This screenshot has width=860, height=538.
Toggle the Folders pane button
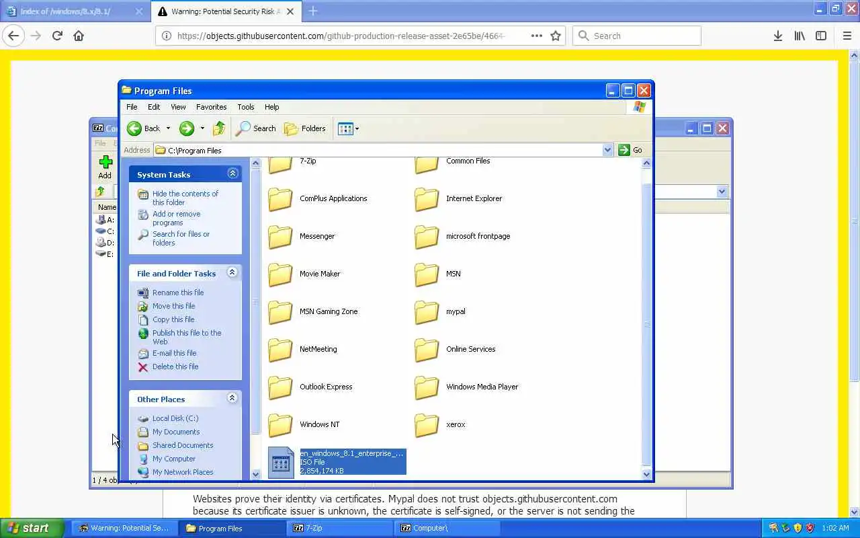point(304,128)
